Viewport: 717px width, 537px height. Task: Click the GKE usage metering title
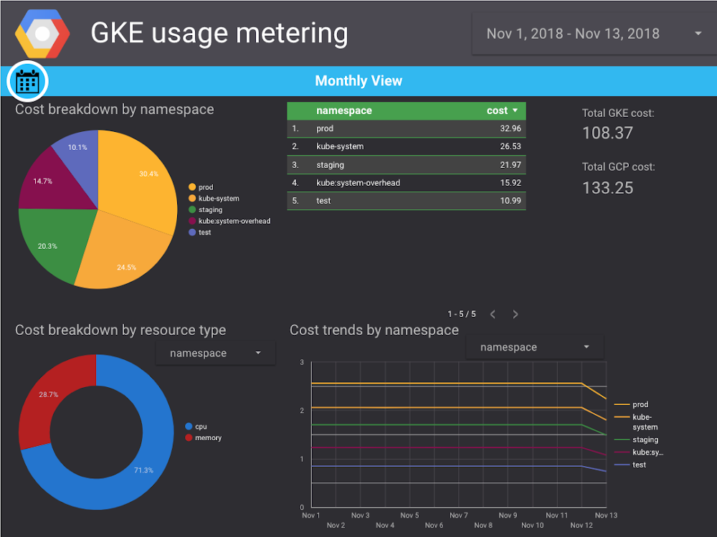[x=219, y=34]
